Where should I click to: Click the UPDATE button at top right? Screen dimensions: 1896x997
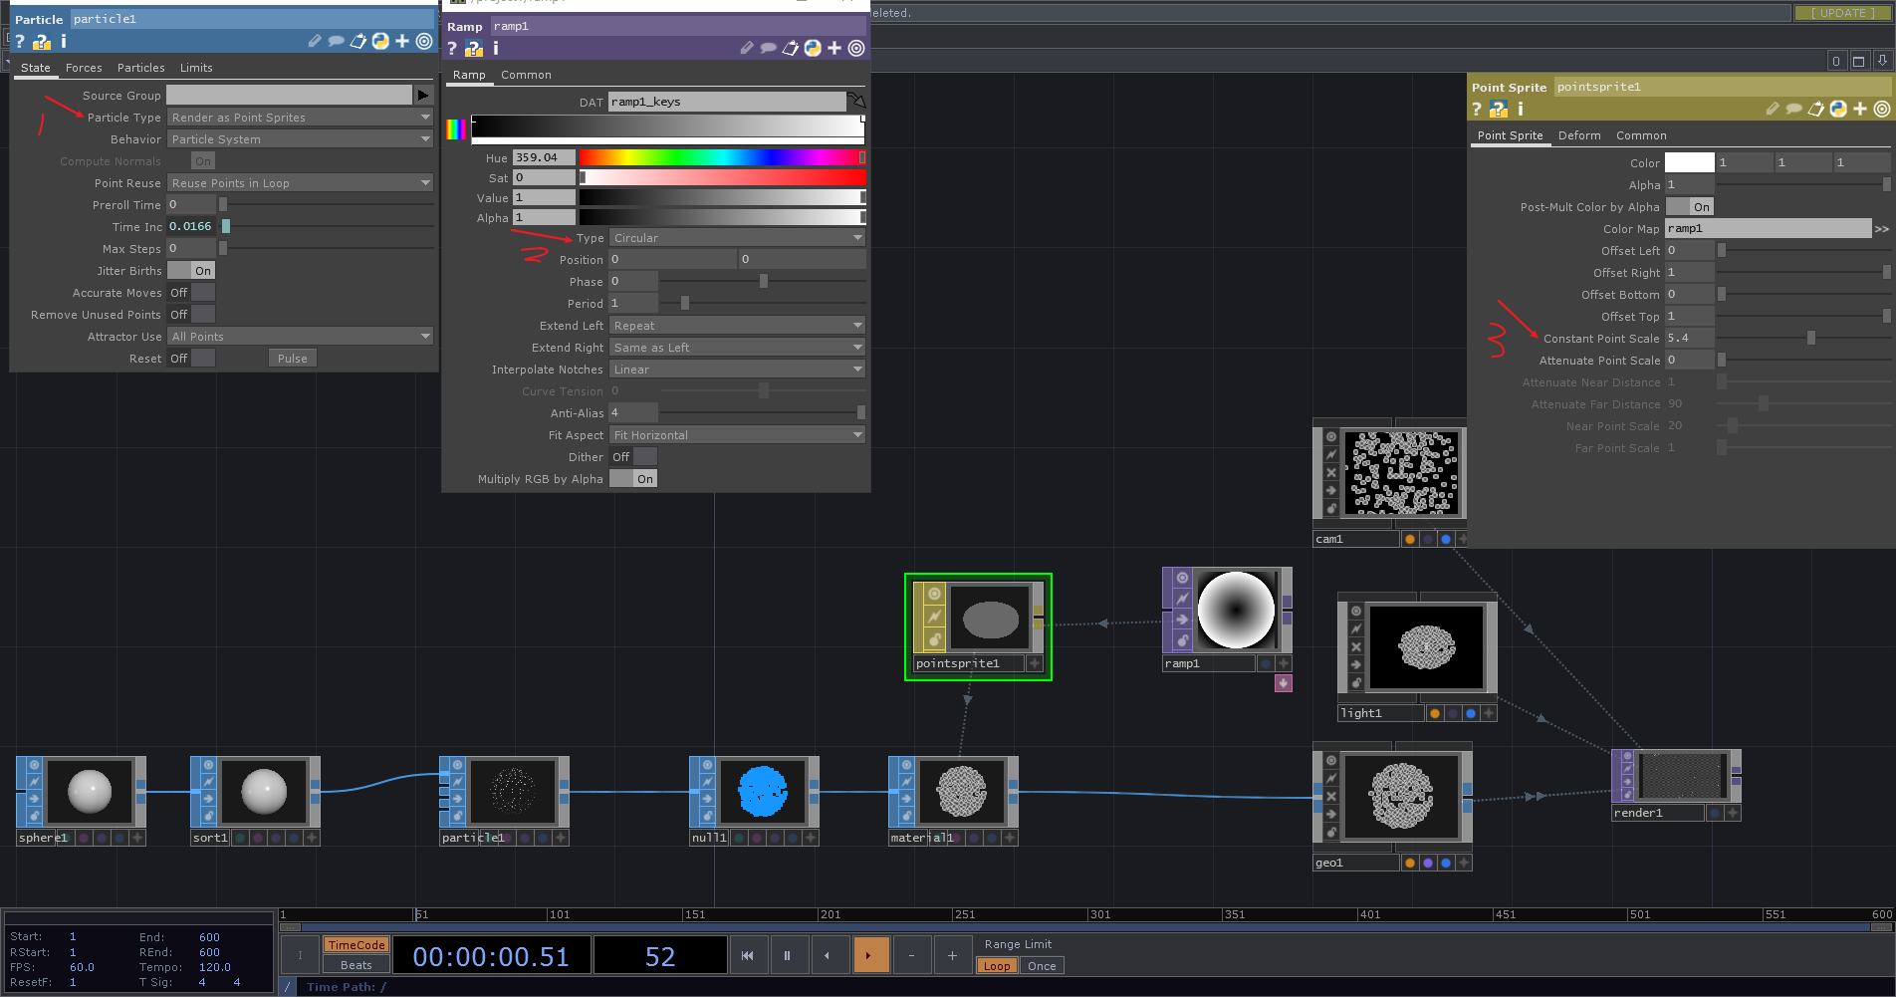click(1841, 13)
